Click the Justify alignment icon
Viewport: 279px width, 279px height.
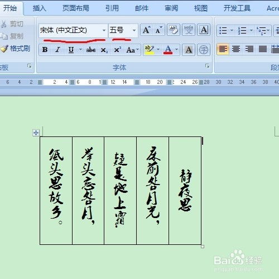tap(263, 49)
